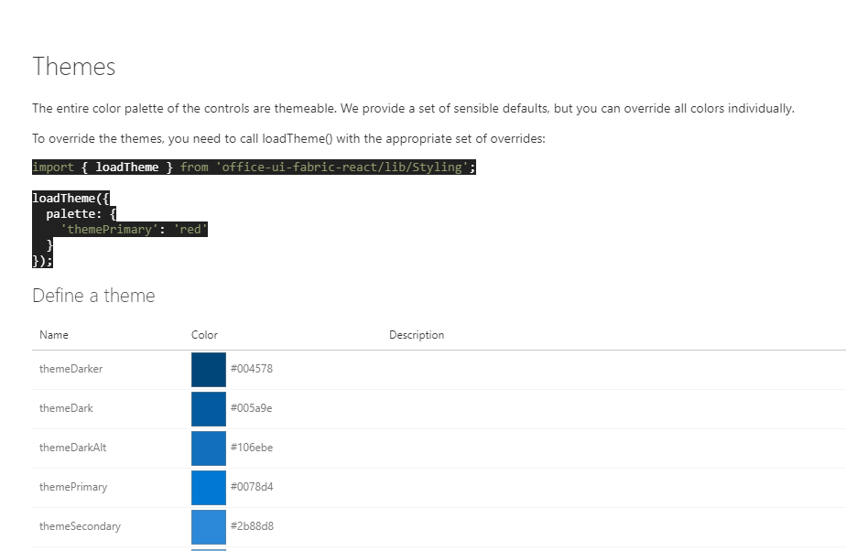Click the themeDark color swatch
Viewport: 846px width, 551px height.
click(208, 408)
